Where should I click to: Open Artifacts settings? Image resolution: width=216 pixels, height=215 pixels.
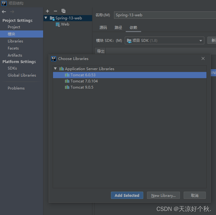click(x=15, y=55)
